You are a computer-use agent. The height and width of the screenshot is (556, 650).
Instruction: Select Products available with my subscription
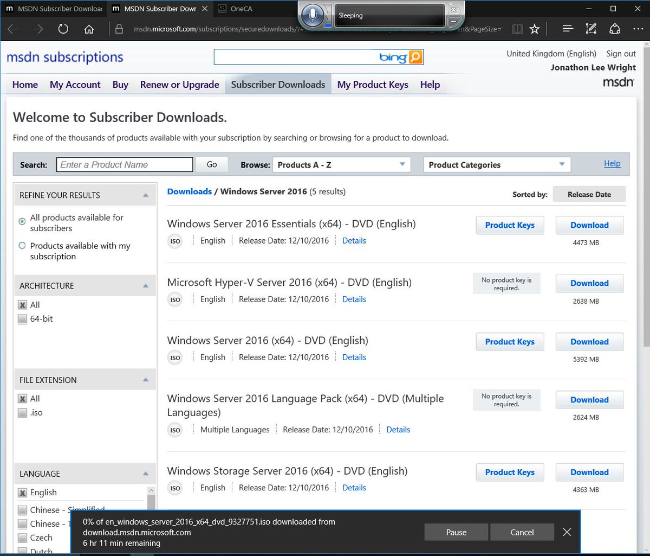[22, 246]
